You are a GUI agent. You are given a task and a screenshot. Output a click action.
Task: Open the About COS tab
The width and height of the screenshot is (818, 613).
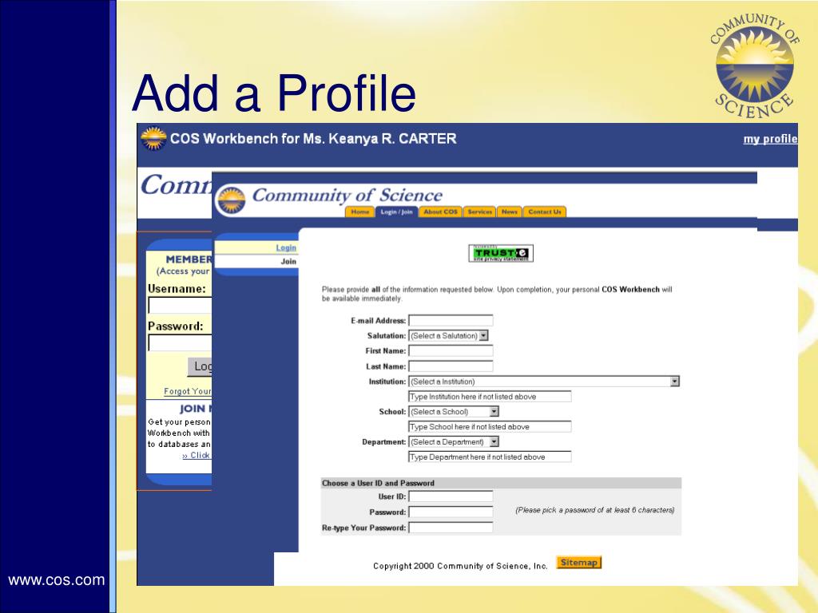tap(440, 212)
